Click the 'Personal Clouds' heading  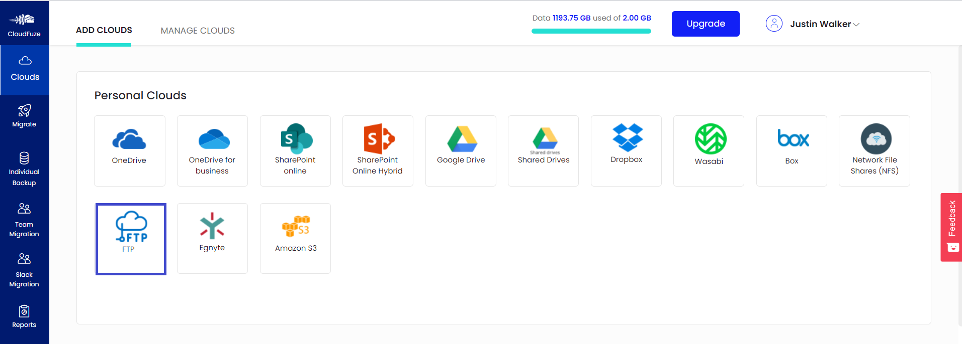(140, 95)
